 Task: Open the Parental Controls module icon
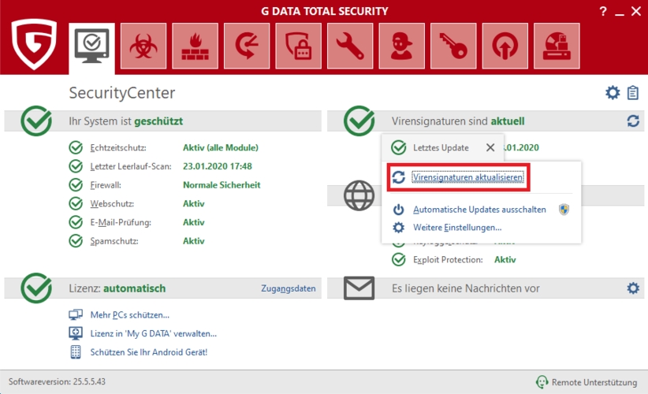pyautogui.click(x=401, y=46)
